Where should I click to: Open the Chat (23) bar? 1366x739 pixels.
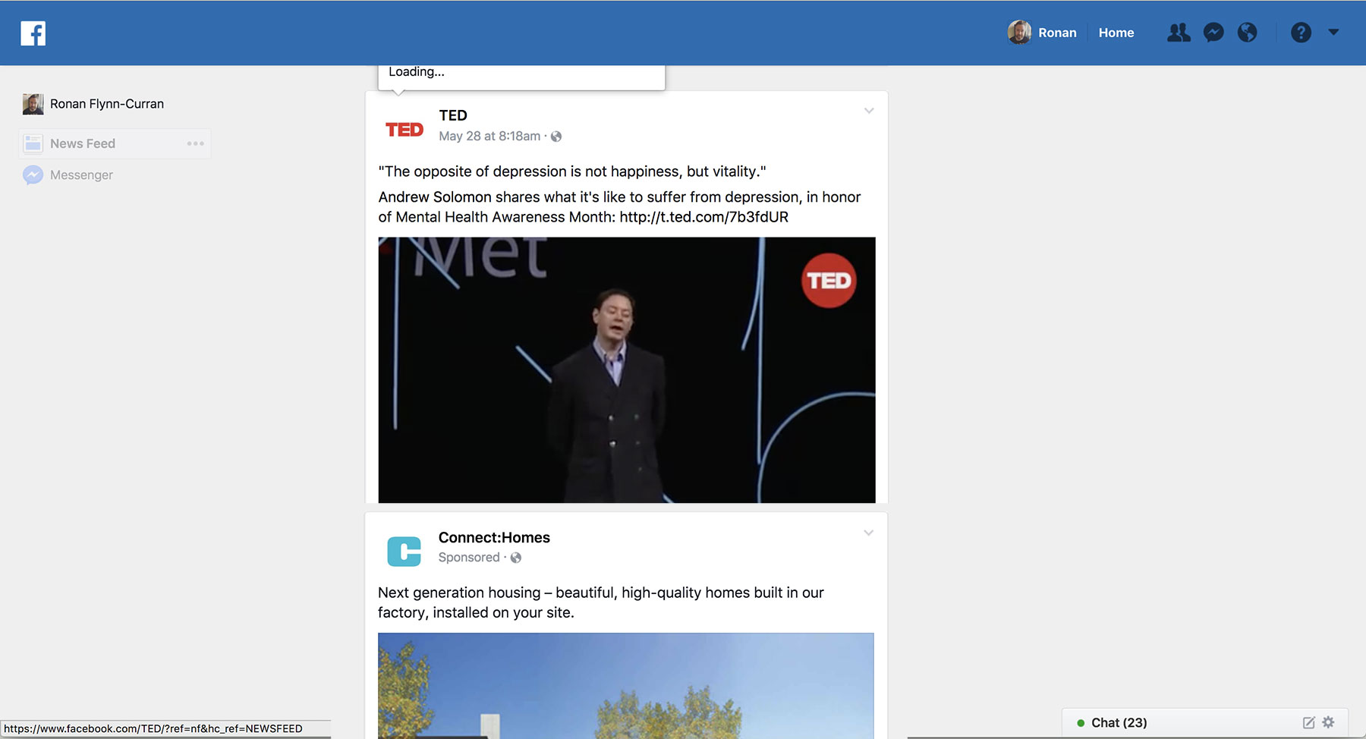point(1204,722)
